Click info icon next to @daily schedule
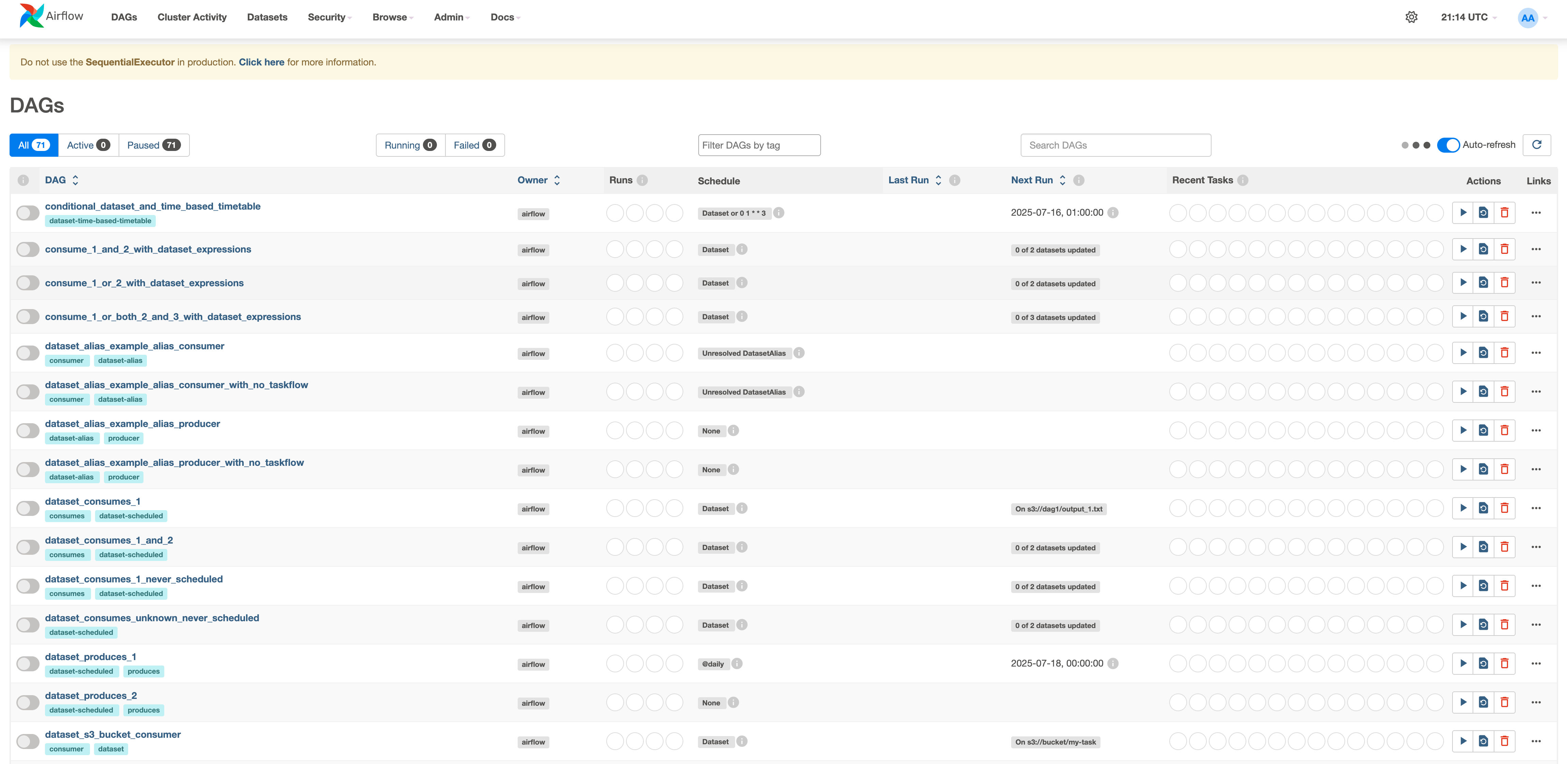This screenshot has width=1567, height=764. [737, 663]
